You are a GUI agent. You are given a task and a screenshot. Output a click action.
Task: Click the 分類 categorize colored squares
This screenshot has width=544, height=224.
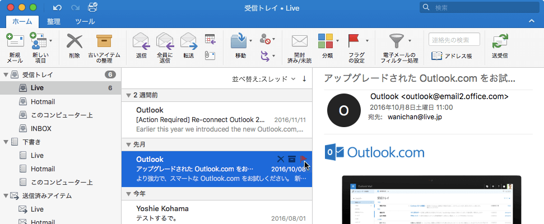(326, 41)
